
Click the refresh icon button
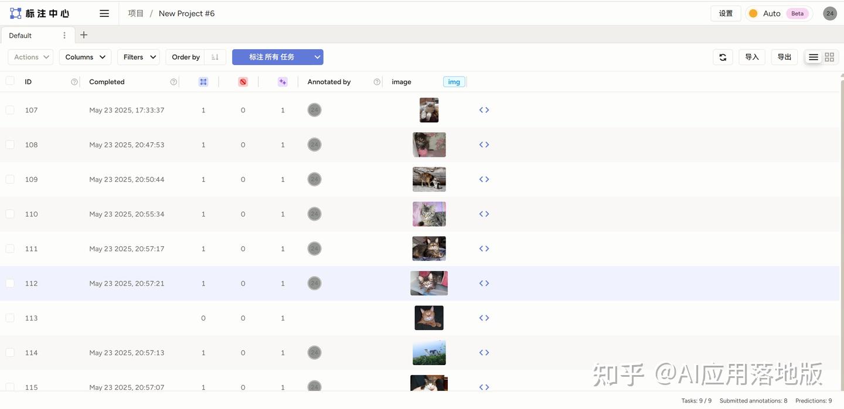point(723,57)
